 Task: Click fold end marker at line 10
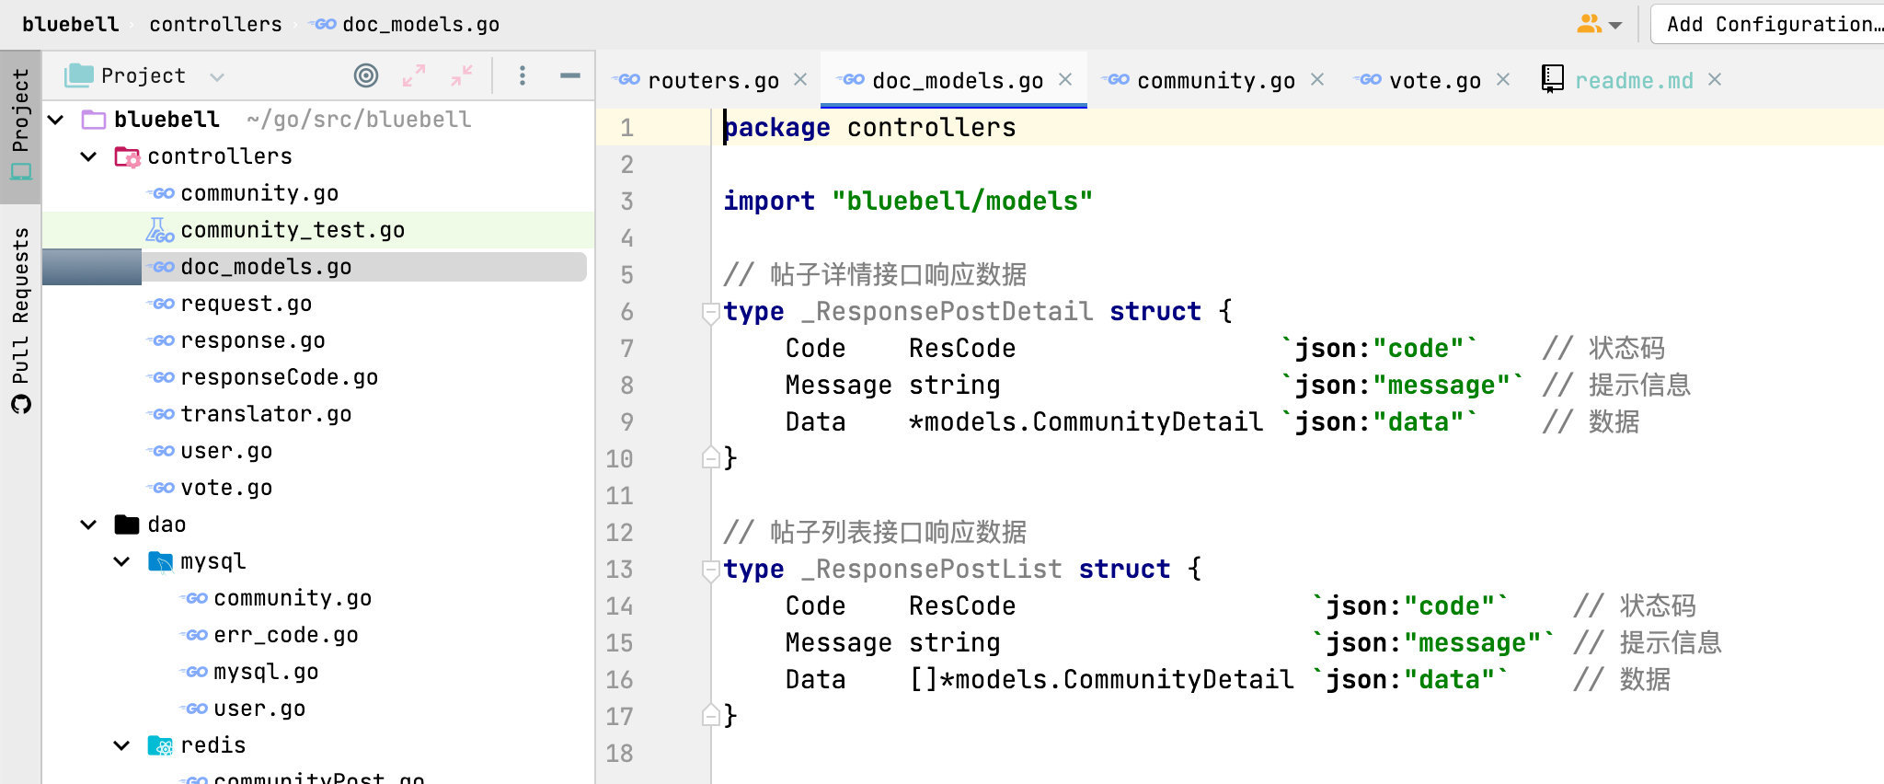click(x=710, y=456)
